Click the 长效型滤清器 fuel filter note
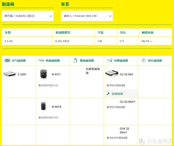 click(93, 71)
